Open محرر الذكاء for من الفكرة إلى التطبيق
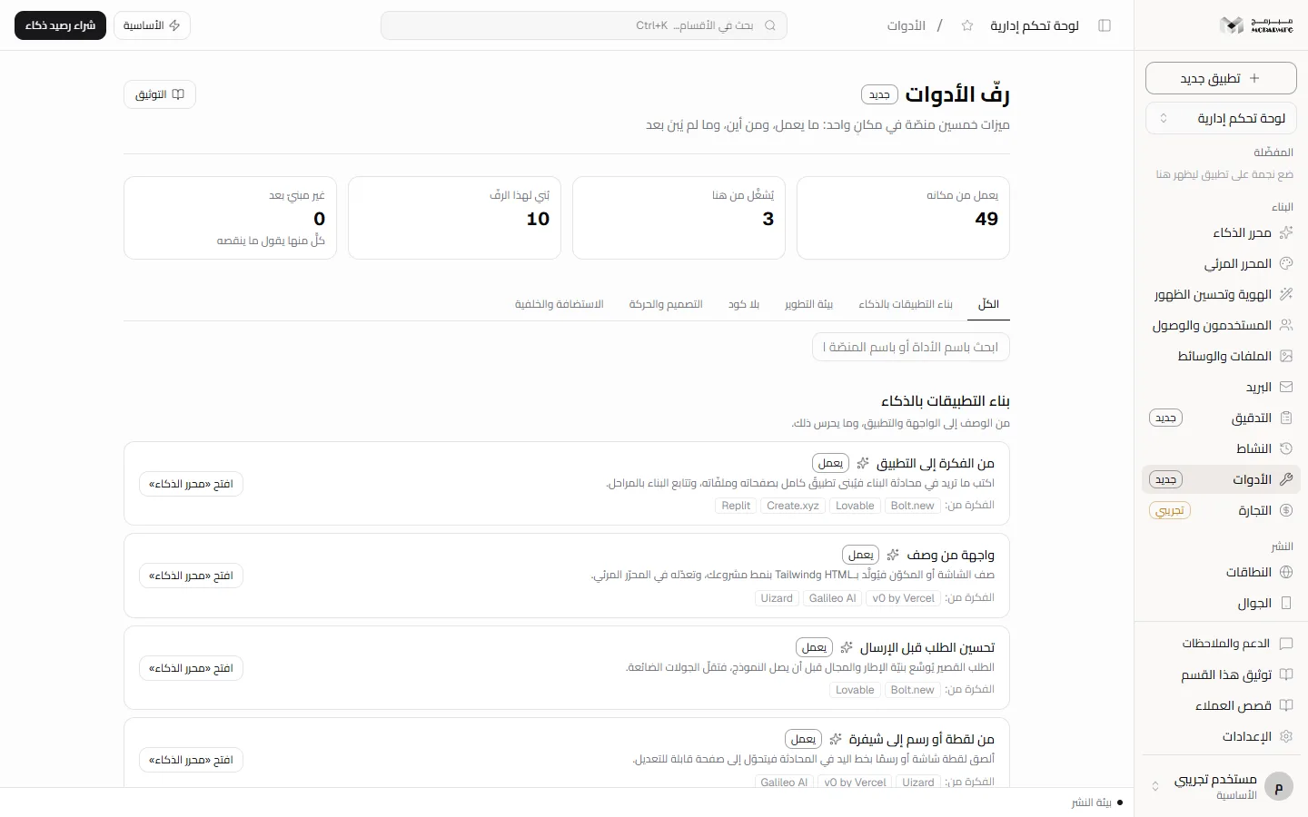This screenshot has height=817, width=1308. pyautogui.click(x=191, y=484)
